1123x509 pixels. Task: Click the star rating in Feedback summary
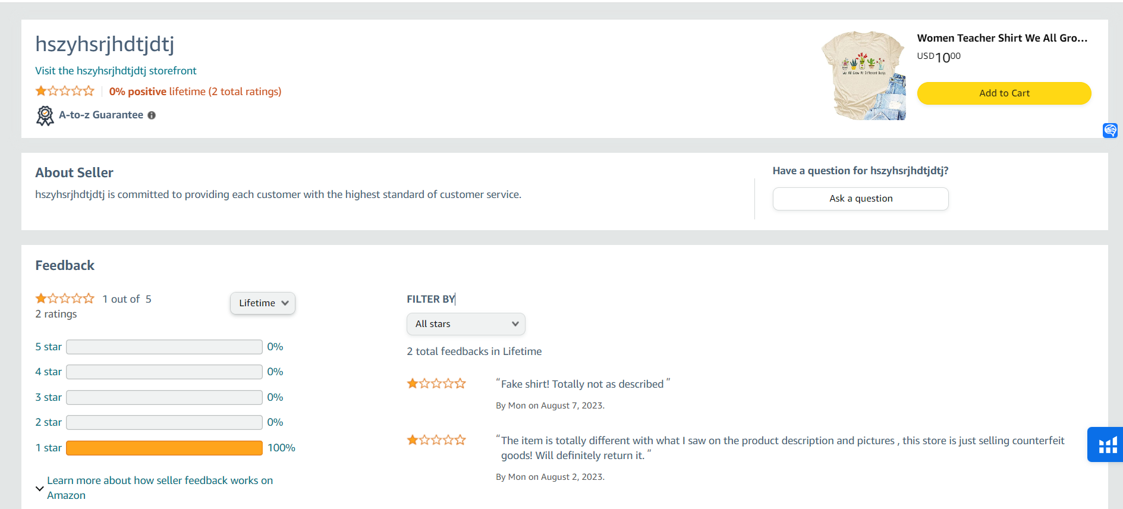pyautogui.click(x=65, y=299)
